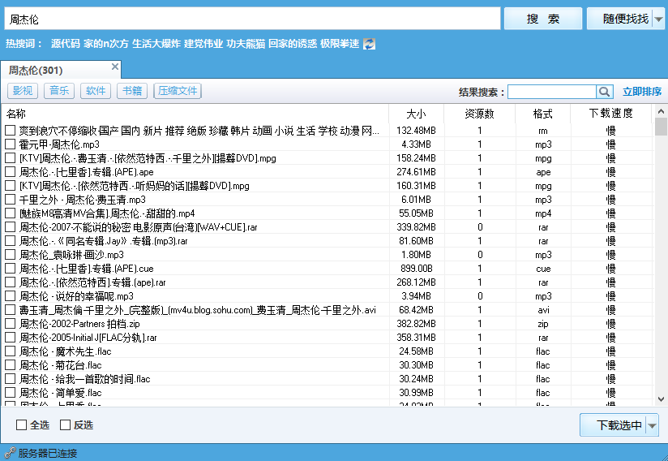668x461 pixels.
Task: Click the results list scrollbar down arrow
Action: click(661, 399)
